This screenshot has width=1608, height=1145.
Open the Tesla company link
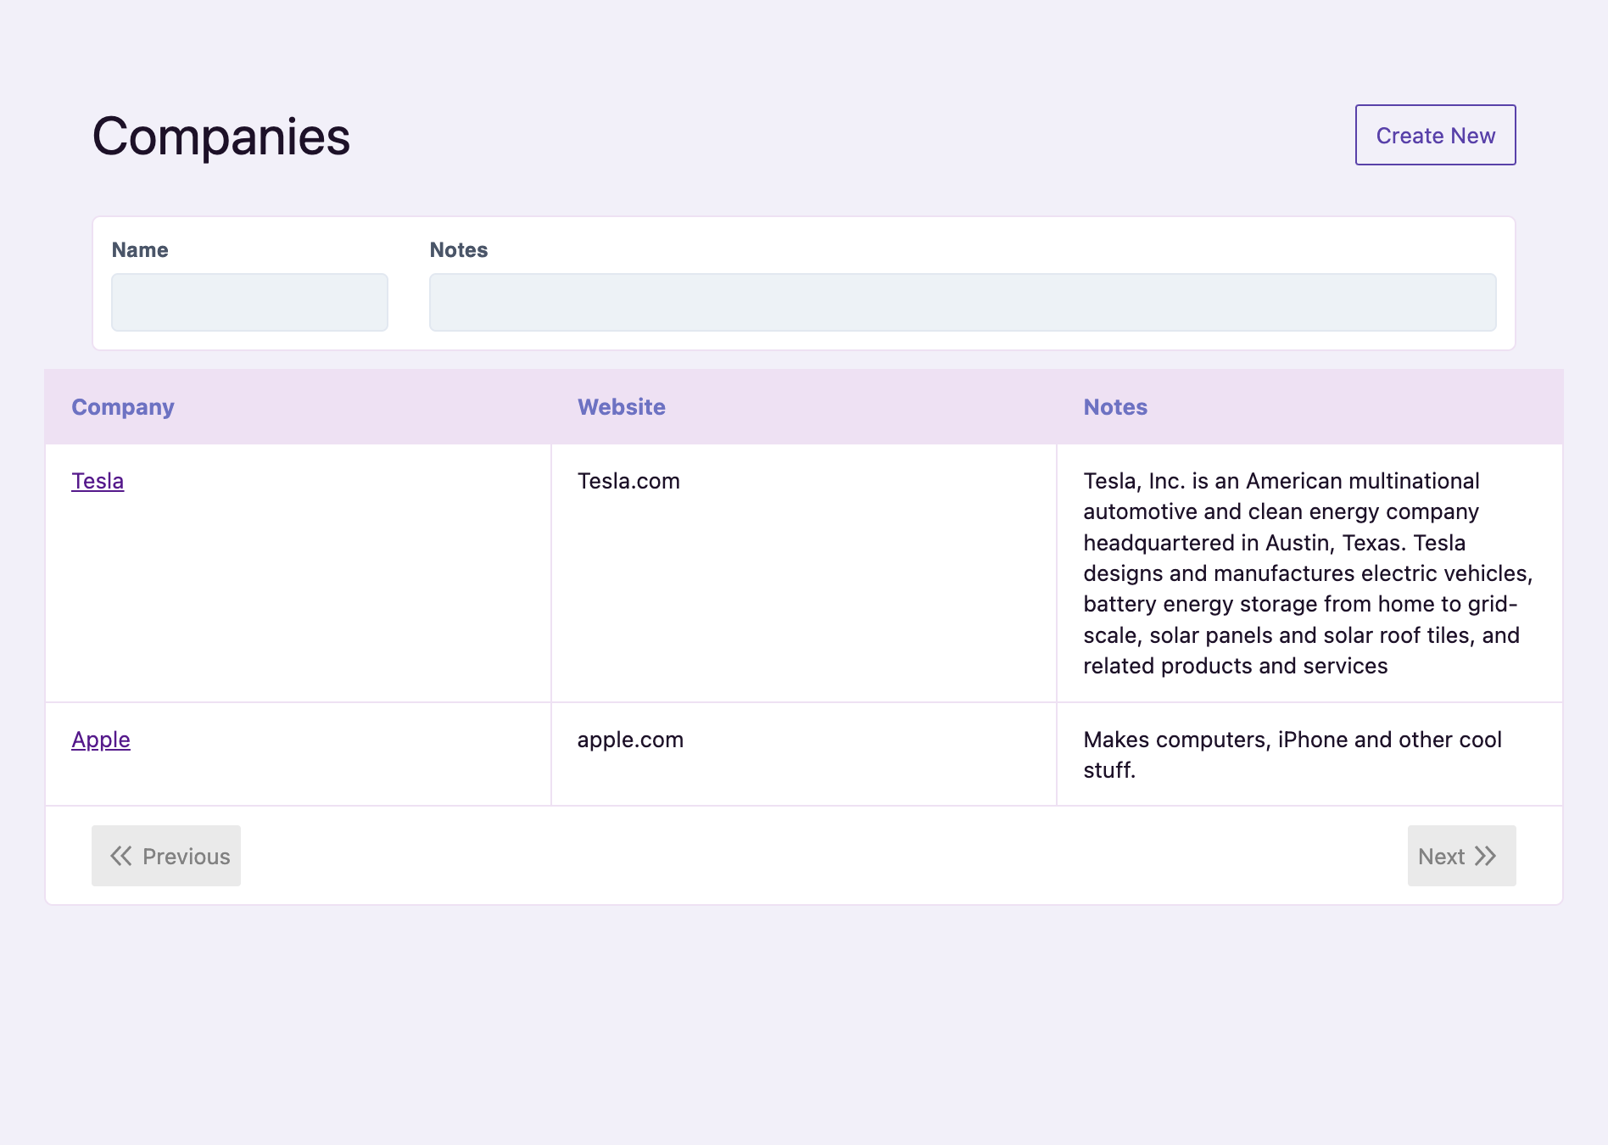click(98, 481)
